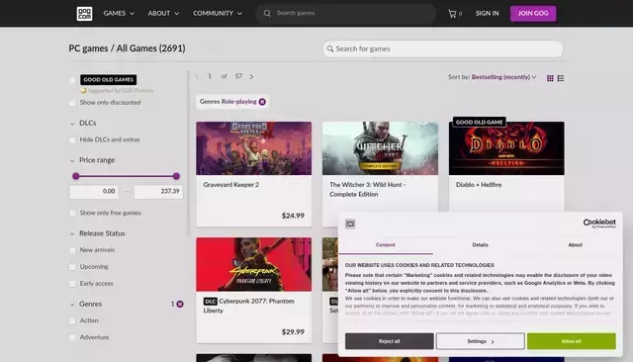
Task: Open Graveyard Keeper 2 title link
Action: [230, 185]
